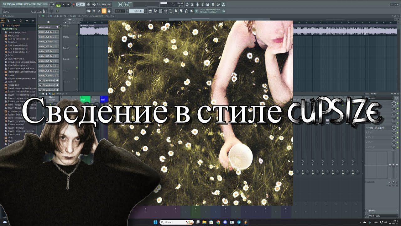Open the Piano roll window icon
401x226 pixels.
tap(155, 11)
